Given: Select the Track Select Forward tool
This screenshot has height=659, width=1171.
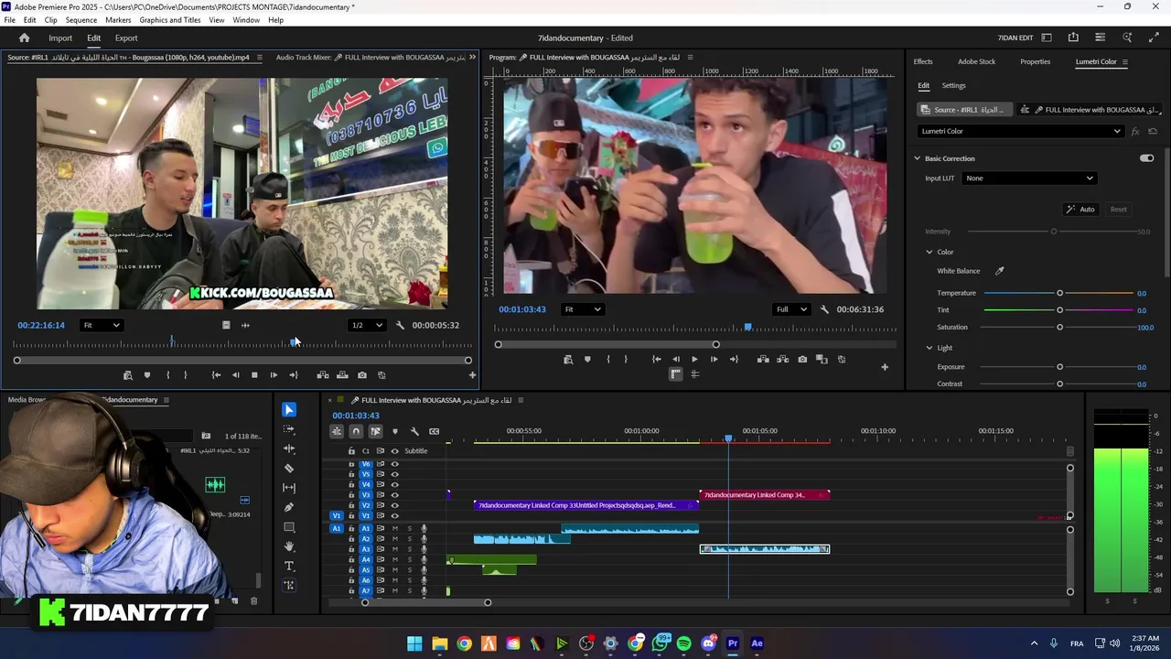Looking at the screenshot, I should coord(289,429).
